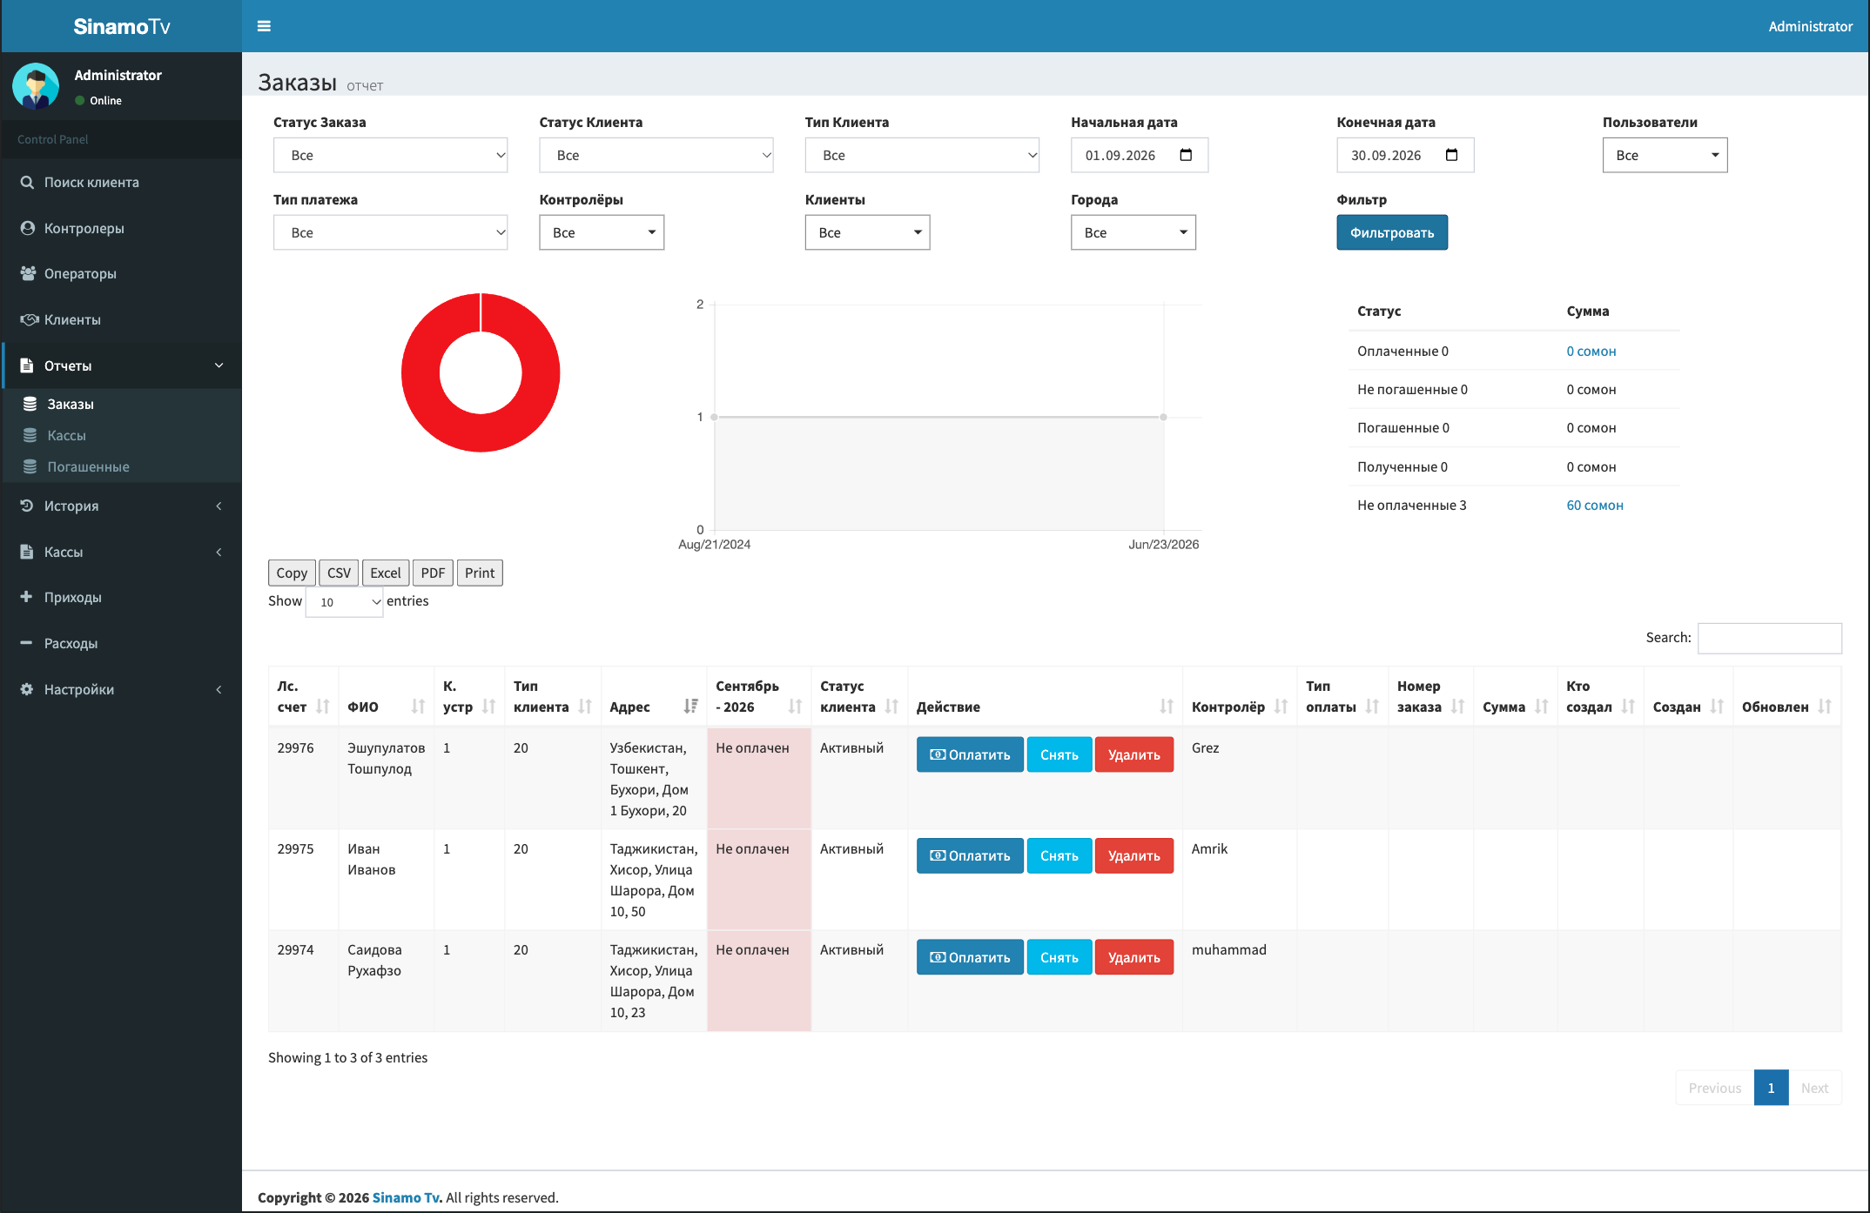Open the Тип Клиента dropdown
The height and width of the screenshot is (1213, 1870).
(x=922, y=155)
